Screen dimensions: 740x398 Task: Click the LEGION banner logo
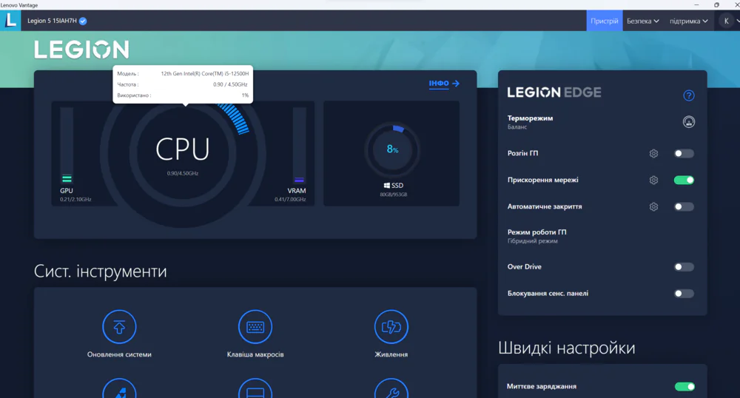[81, 50]
